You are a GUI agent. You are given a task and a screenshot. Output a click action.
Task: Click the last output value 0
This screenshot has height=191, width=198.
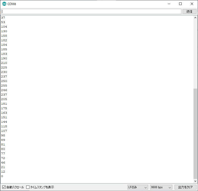pos(2,176)
